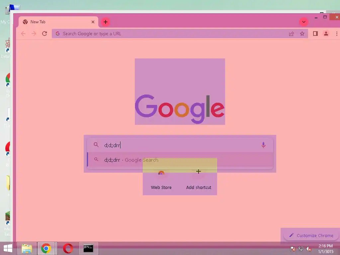Select the New Tab browser tab
Screen dimensions: 340x255
(58, 22)
